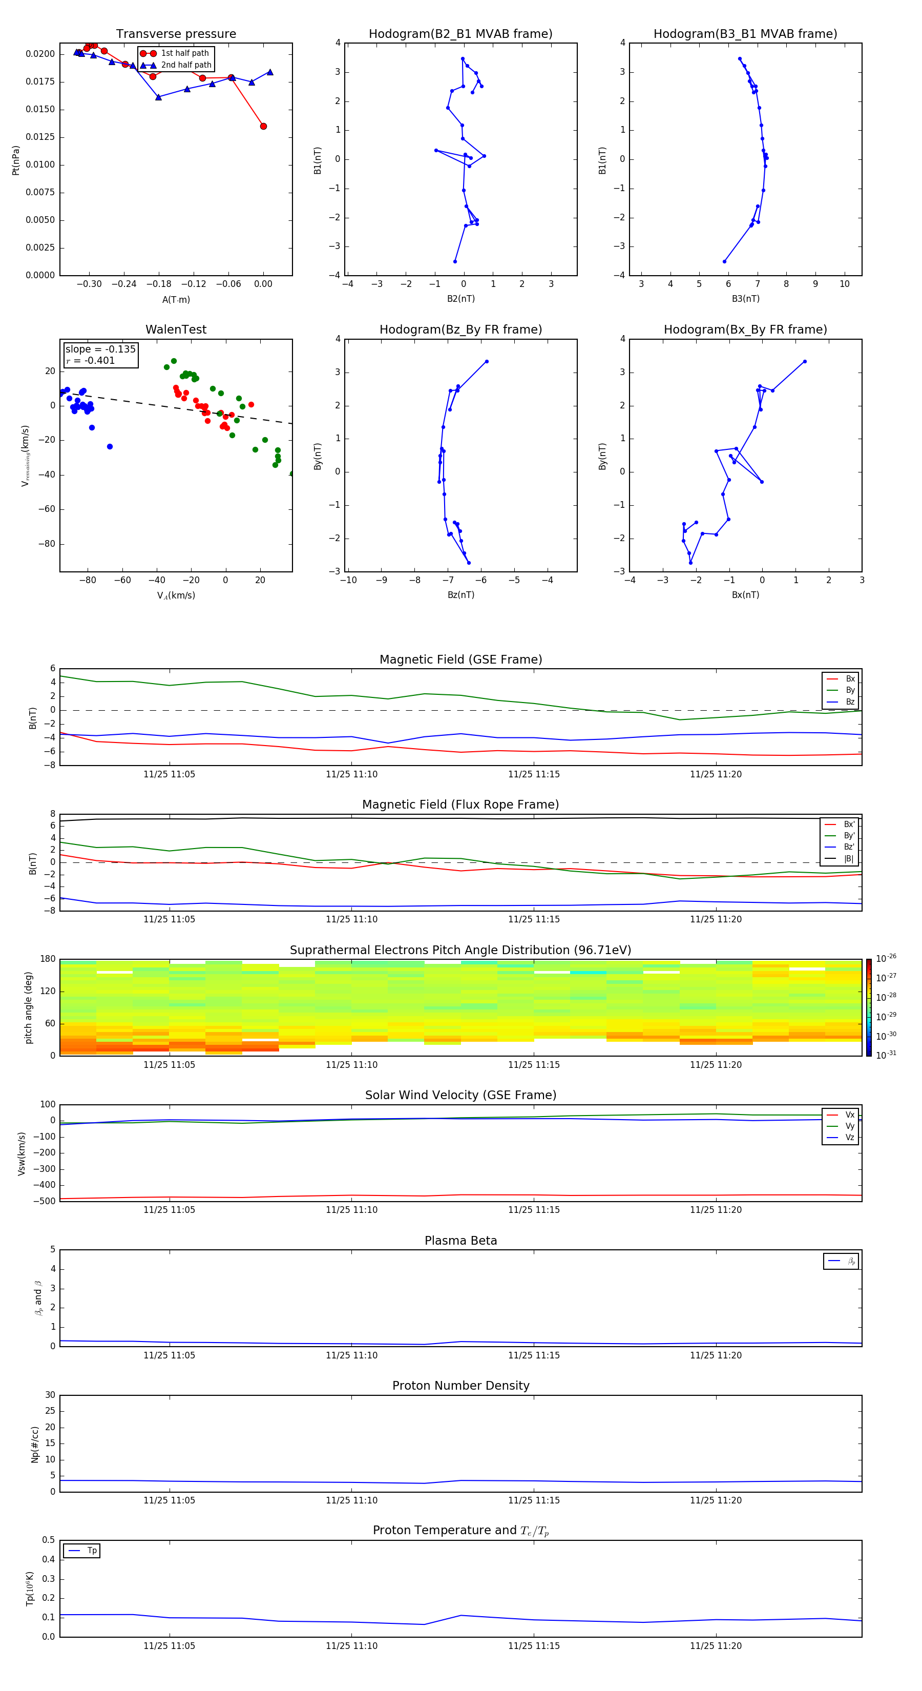Click the 'B2(nT)' x-axis label
Screen dimensions: 922x1691
pyautogui.click(x=460, y=299)
